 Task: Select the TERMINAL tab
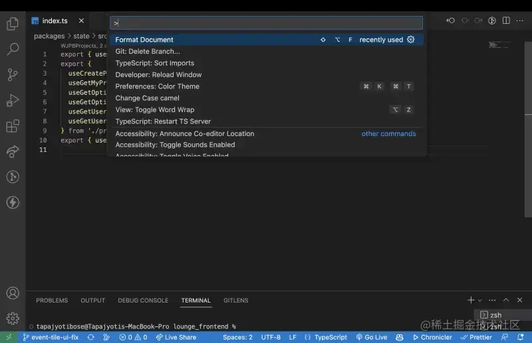click(x=196, y=301)
